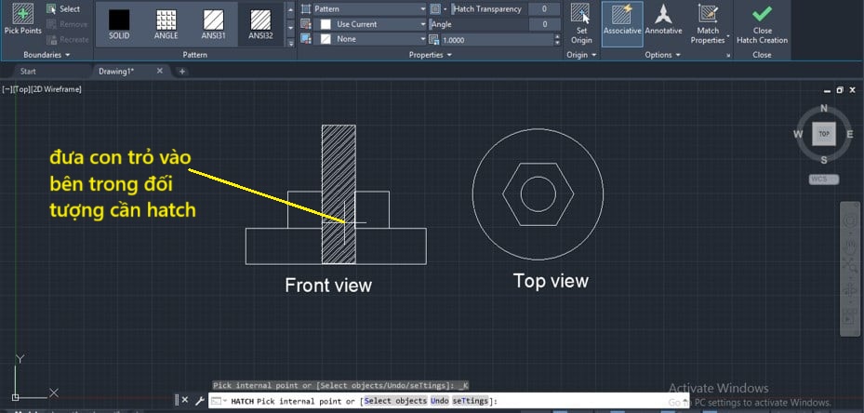
Task: Click the hatch pattern scale icon
Action: (x=434, y=40)
